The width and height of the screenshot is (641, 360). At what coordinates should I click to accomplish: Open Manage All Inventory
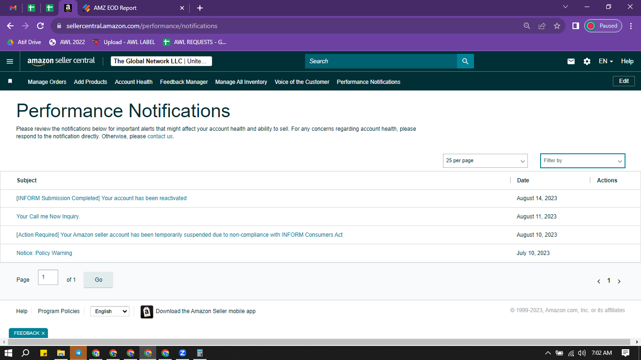(241, 82)
